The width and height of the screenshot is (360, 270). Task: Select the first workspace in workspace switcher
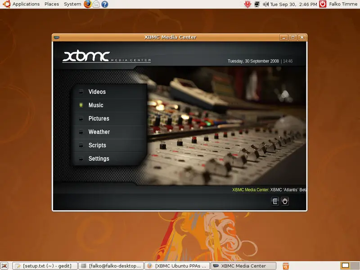coord(345,265)
